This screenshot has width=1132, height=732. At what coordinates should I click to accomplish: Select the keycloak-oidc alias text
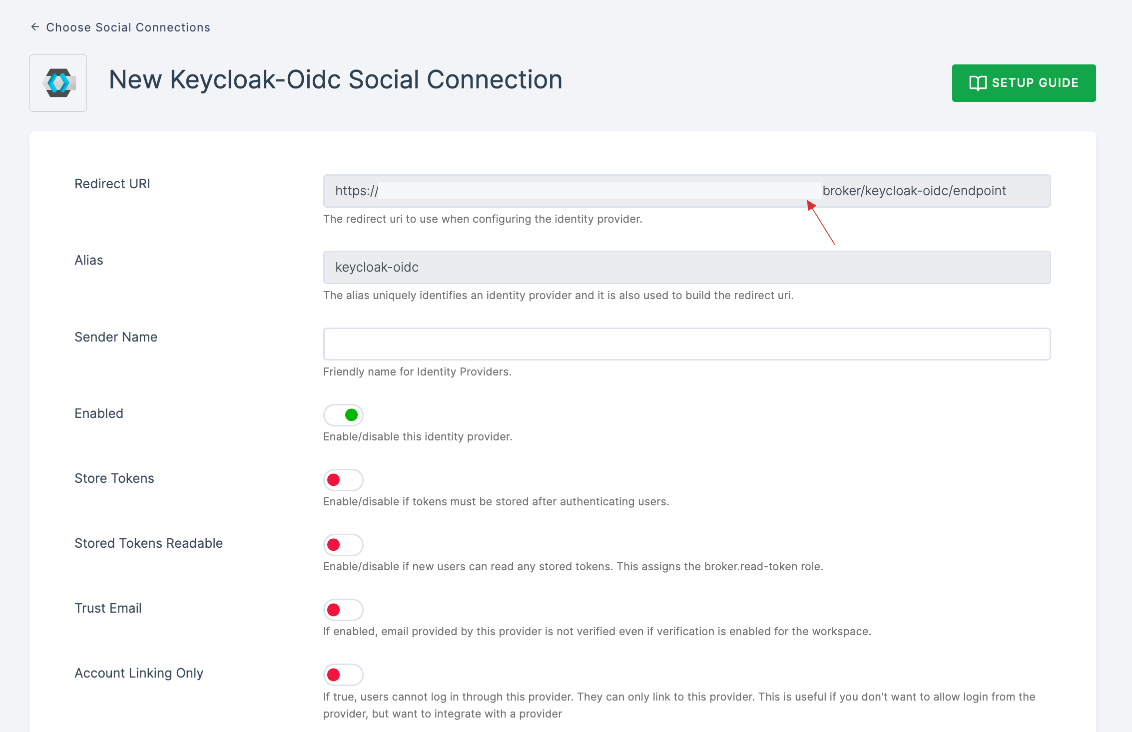376,267
